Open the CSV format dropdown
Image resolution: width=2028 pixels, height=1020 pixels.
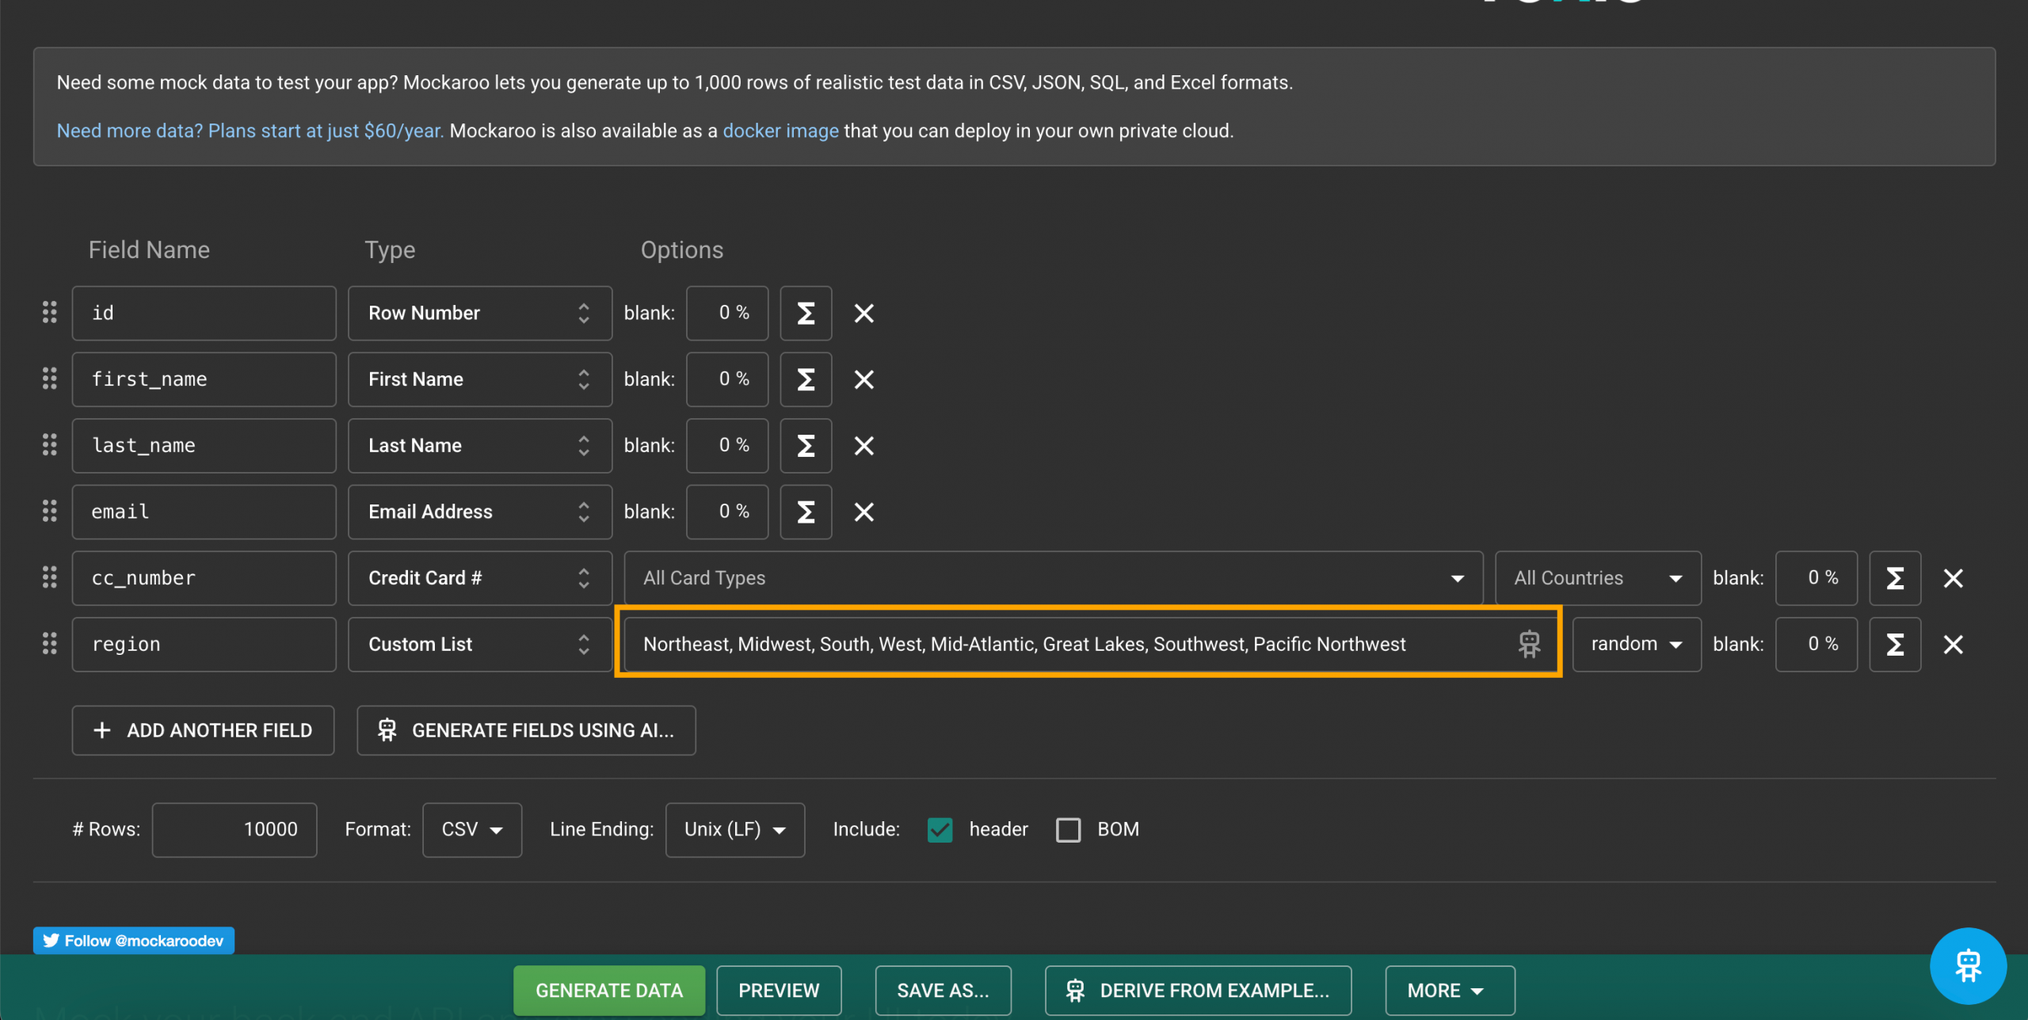tap(472, 829)
